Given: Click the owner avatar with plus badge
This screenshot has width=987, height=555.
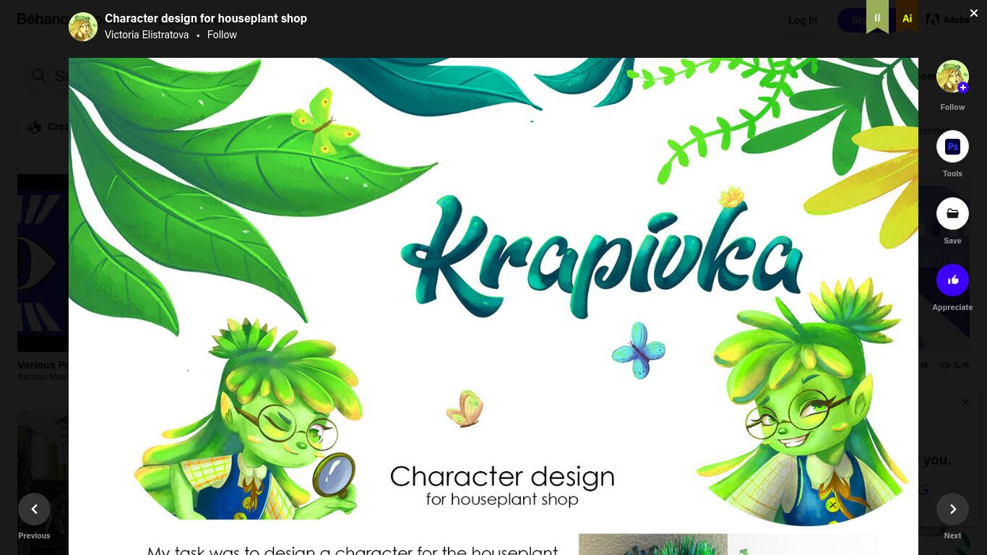Looking at the screenshot, I should (x=952, y=77).
